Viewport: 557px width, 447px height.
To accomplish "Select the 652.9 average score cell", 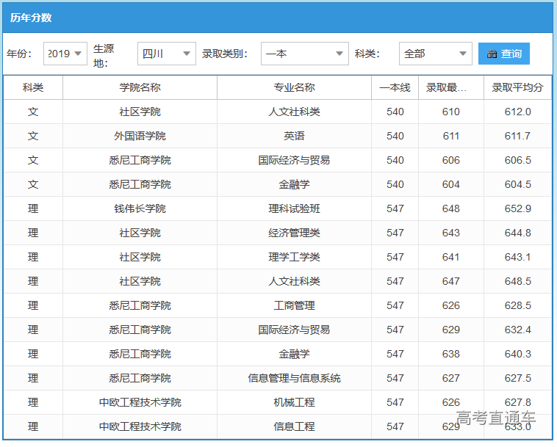I will point(517,208).
